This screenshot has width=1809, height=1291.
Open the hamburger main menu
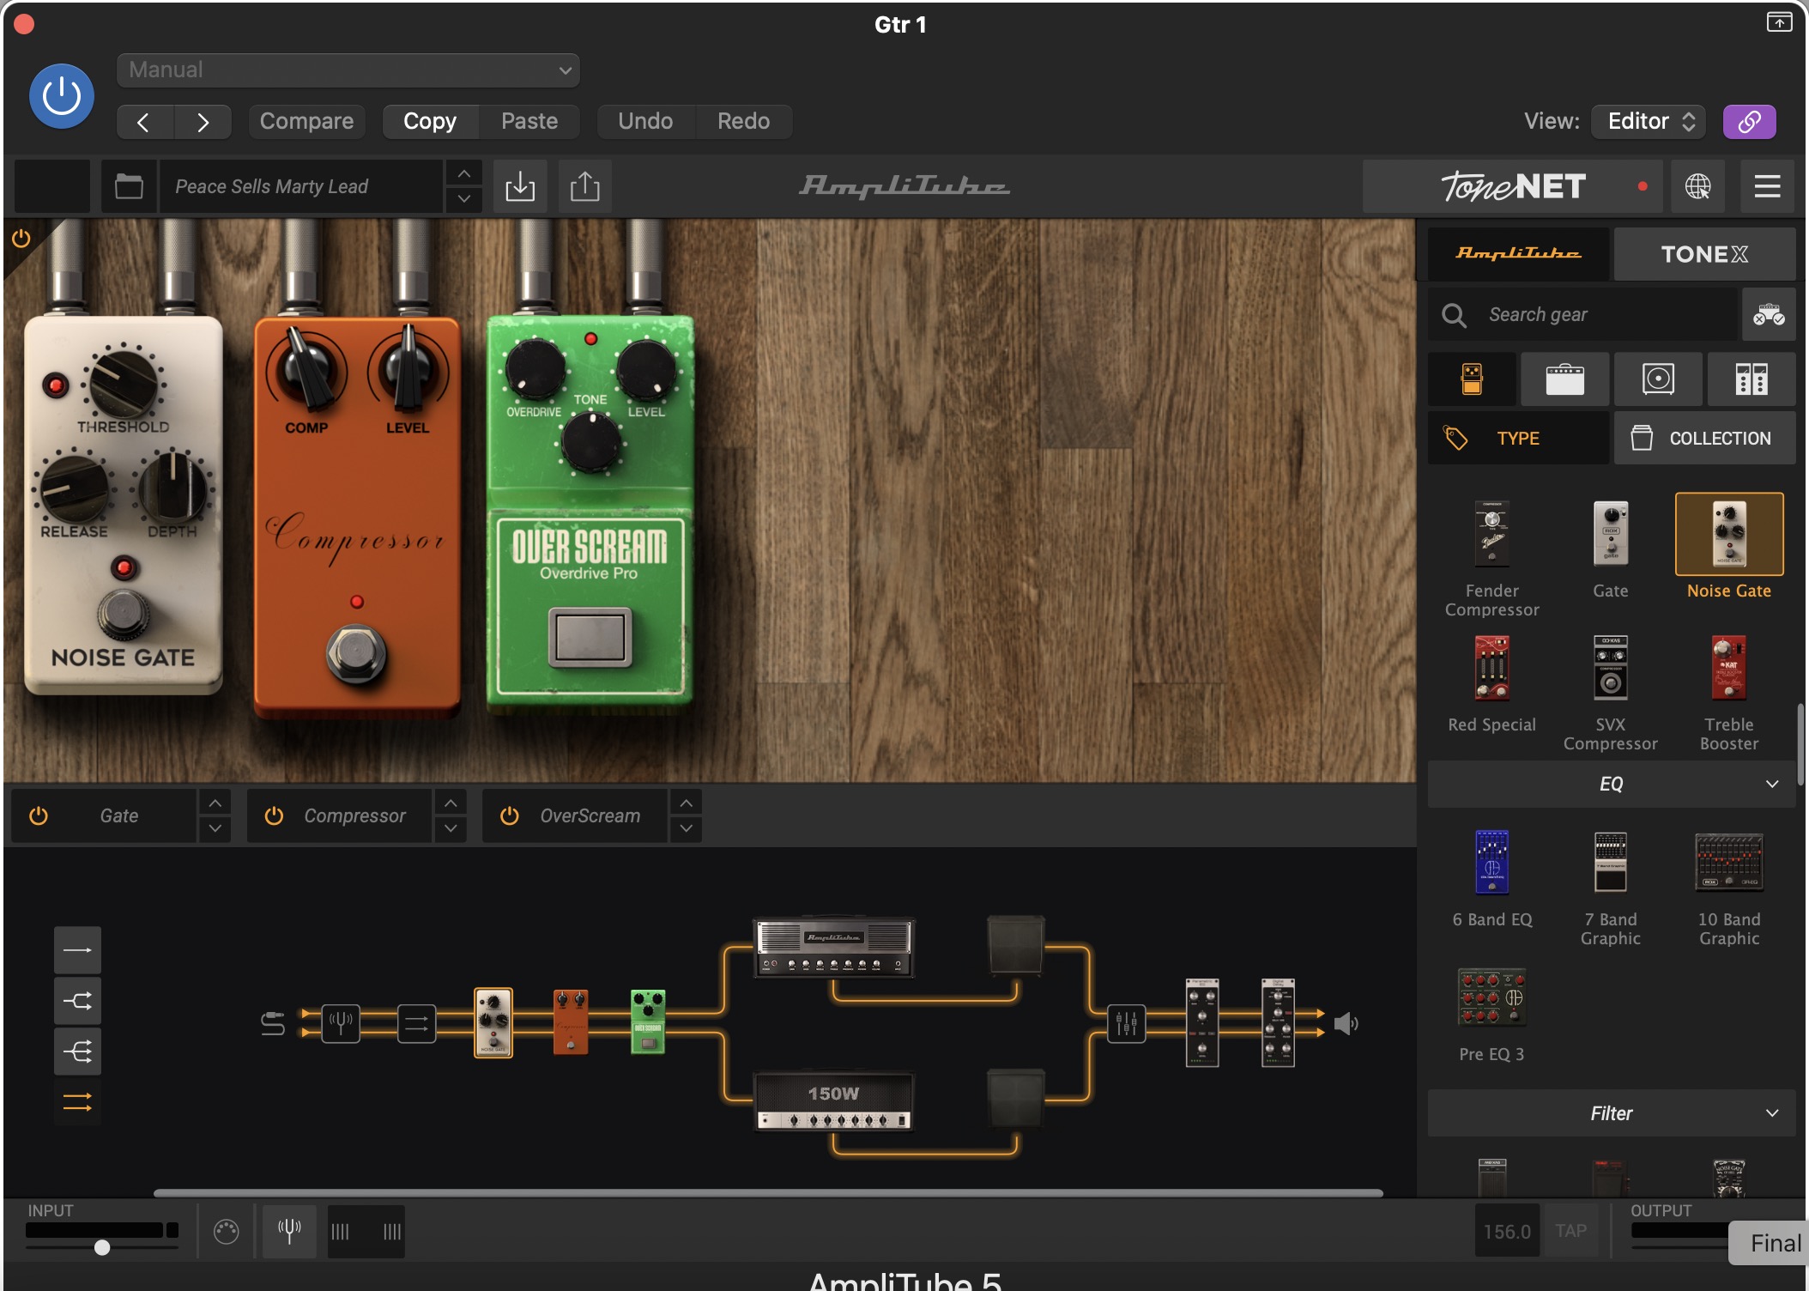1767,186
